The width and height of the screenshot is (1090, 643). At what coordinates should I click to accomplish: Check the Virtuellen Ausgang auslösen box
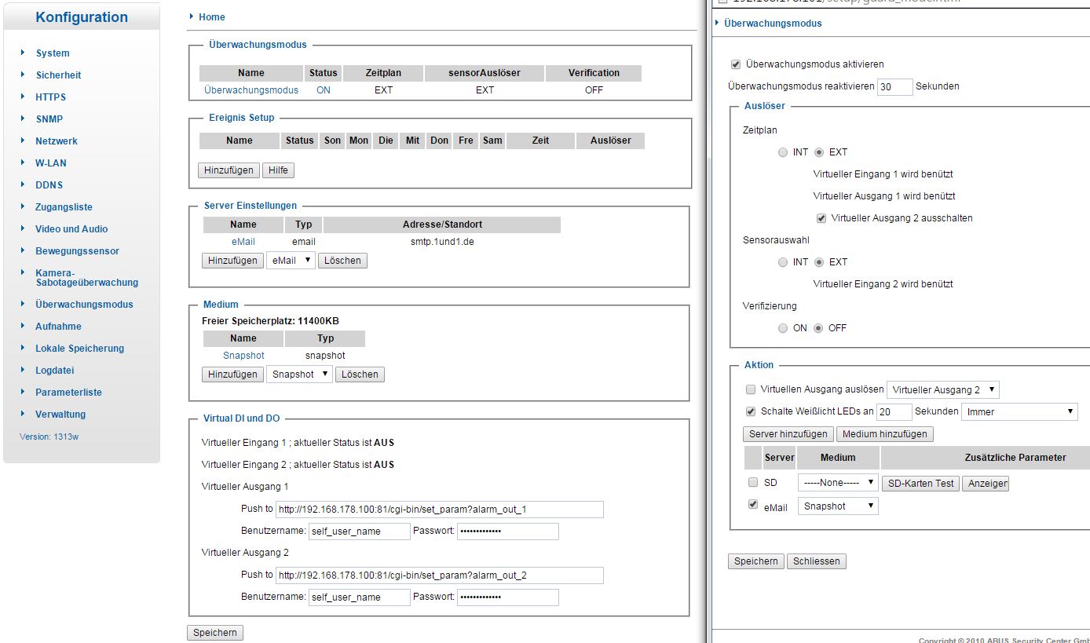point(751,389)
